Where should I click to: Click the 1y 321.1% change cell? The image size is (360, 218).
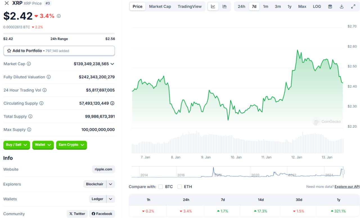pyautogui.click(x=339, y=211)
